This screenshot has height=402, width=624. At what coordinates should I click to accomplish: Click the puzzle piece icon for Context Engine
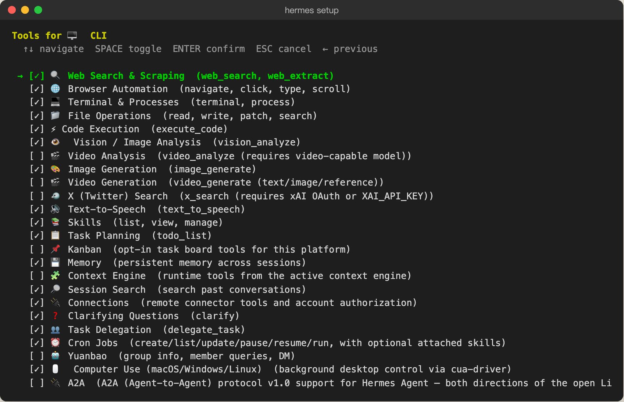click(55, 276)
